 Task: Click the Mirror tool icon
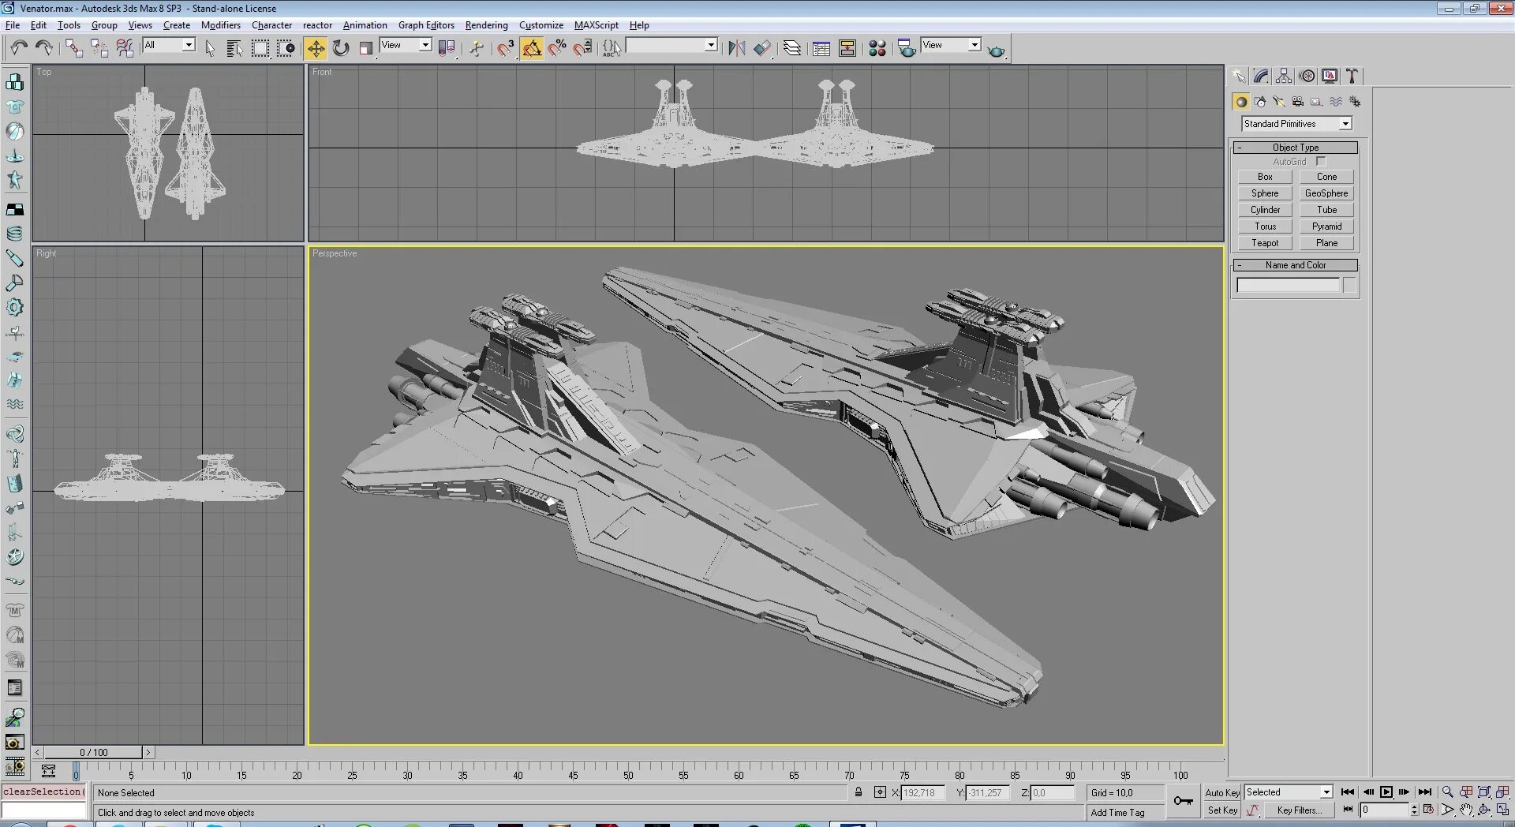736,48
